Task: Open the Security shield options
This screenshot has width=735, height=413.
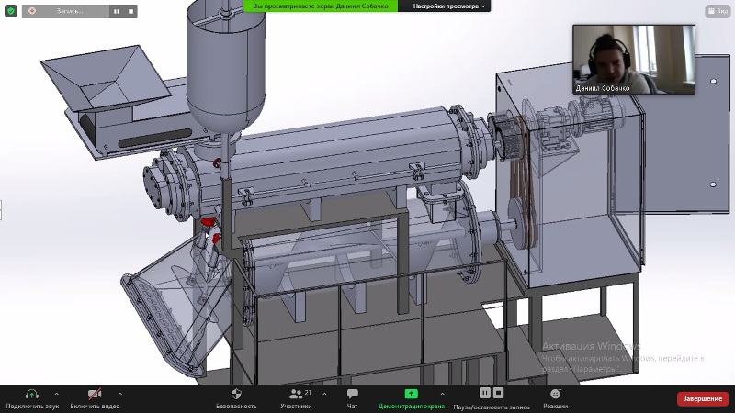Action: (x=236, y=395)
